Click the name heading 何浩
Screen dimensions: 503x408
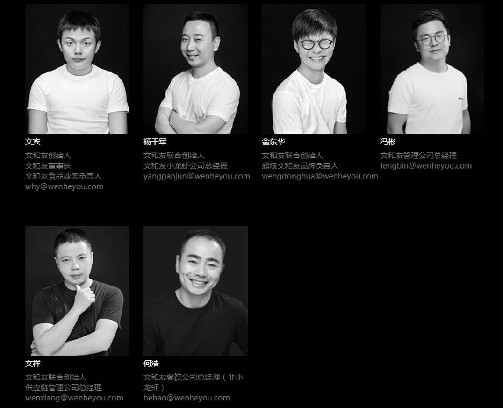(x=151, y=364)
